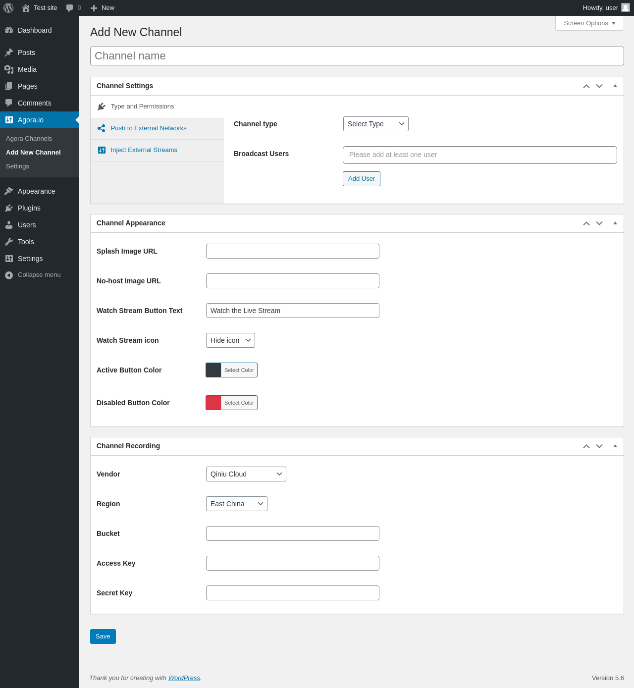Click the Dashboard gauge icon in sidebar
This screenshot has height=688, width=634.
(x=9, y=30)
